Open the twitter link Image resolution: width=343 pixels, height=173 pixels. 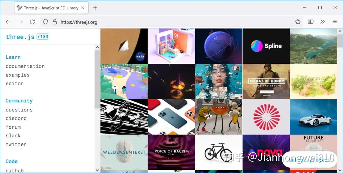(x=16, y=145)
